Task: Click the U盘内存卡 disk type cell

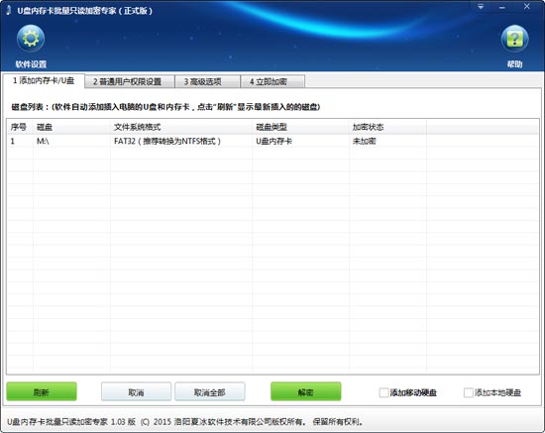Action: tap(301, 141)
